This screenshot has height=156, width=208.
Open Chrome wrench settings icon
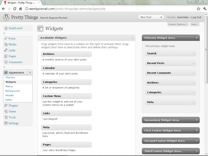pos(205,9)
